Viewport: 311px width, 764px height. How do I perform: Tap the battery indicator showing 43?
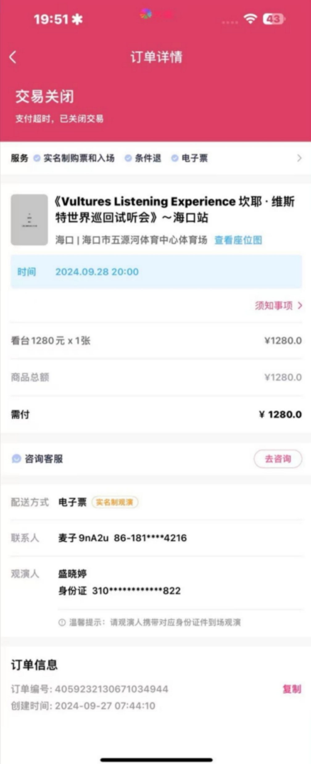[x=274, y=19]
